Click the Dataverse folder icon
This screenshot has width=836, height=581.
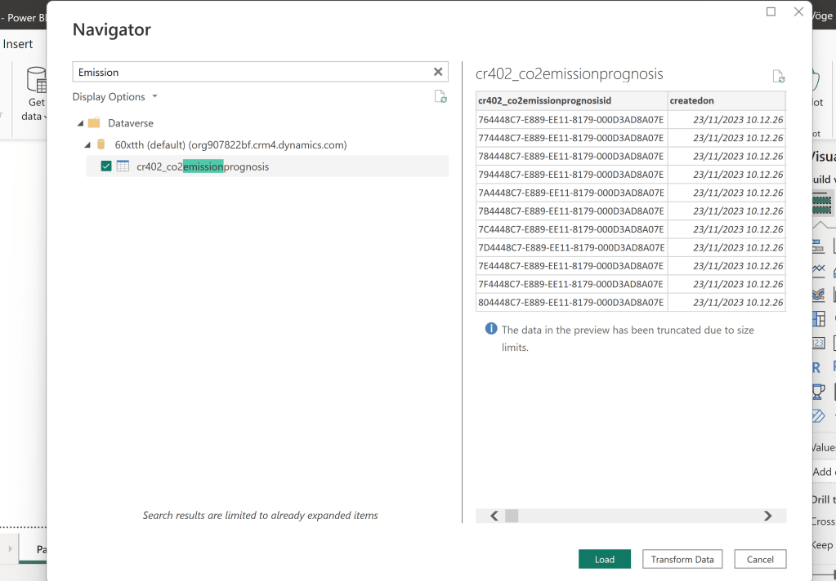click(x=94, y=123)
